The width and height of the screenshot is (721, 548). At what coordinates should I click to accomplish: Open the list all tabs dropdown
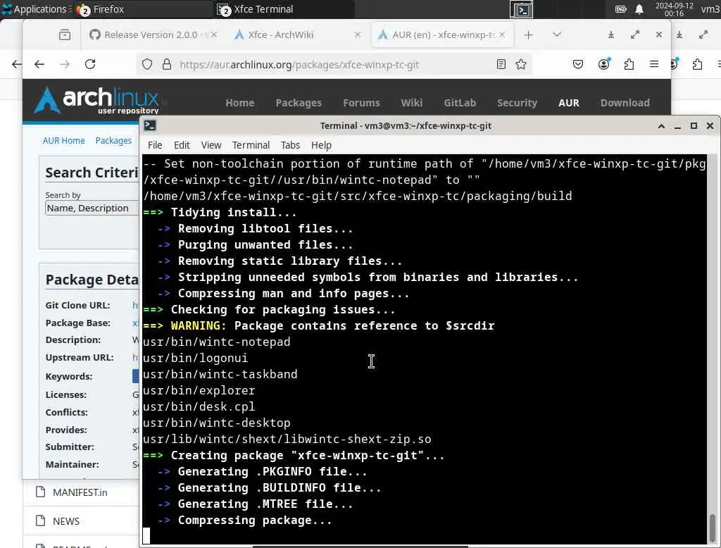(557, 35)
